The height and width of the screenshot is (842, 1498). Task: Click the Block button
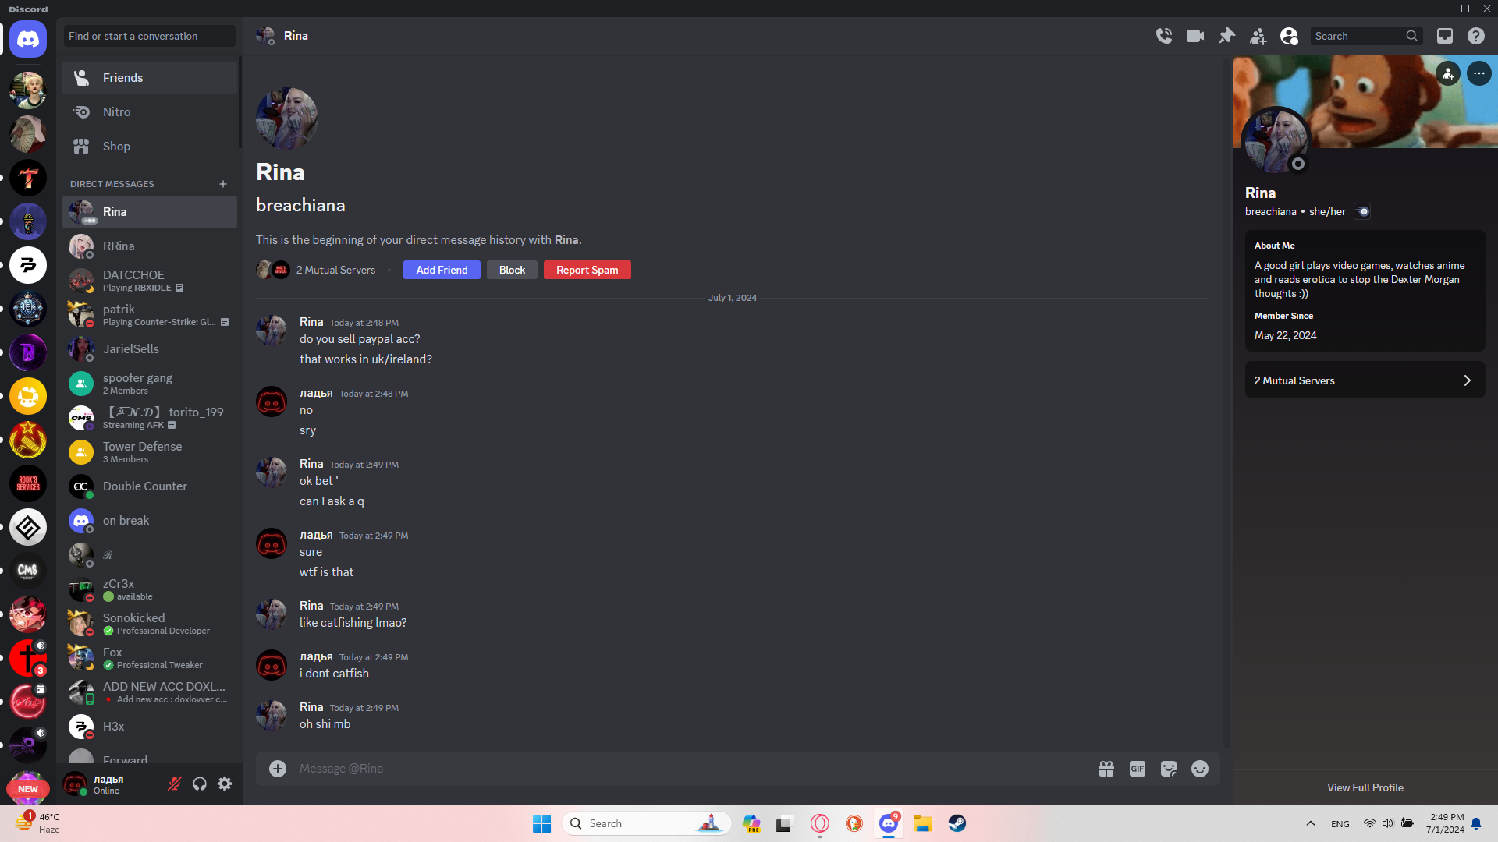click(512, 270)
